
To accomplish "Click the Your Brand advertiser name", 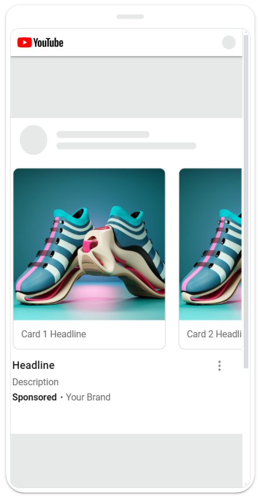I will pyautogui.click(x=88, y=397).
